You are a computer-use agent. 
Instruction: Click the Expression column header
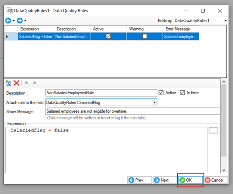[36, 29]
